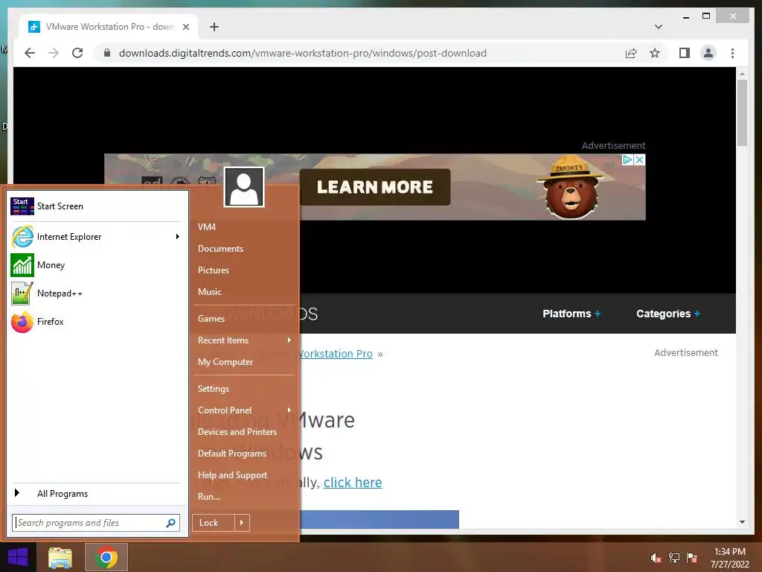This screenshot has height=572, width=762.
Task: Launch Firefox from Start menu
Action: [97, 322]
